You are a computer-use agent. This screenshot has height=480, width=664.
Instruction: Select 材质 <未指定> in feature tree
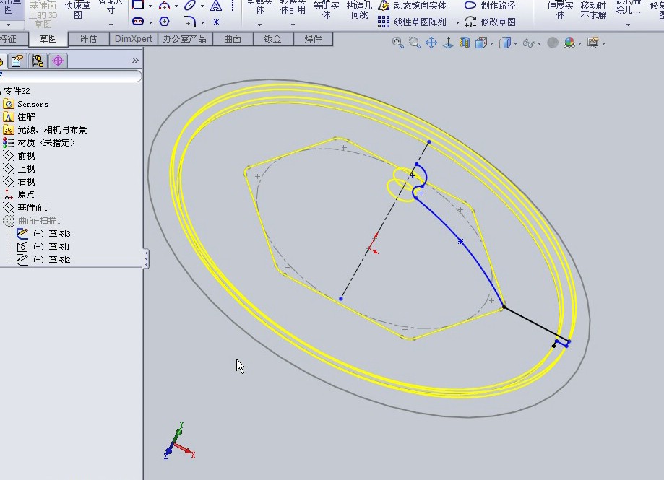[39, 143]
